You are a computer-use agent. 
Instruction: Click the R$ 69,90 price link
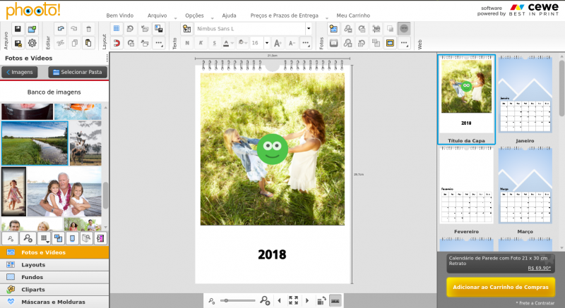[x=539, y=268]
